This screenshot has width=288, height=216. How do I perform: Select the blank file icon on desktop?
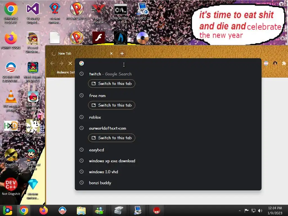(x=55, y=38)
